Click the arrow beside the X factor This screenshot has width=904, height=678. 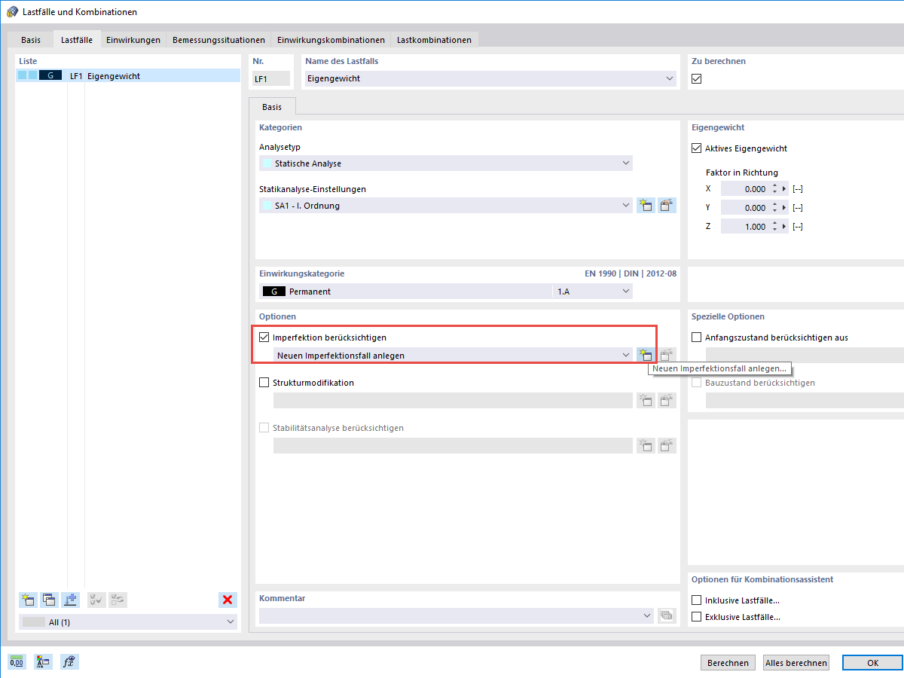click(x=784, y=189)
